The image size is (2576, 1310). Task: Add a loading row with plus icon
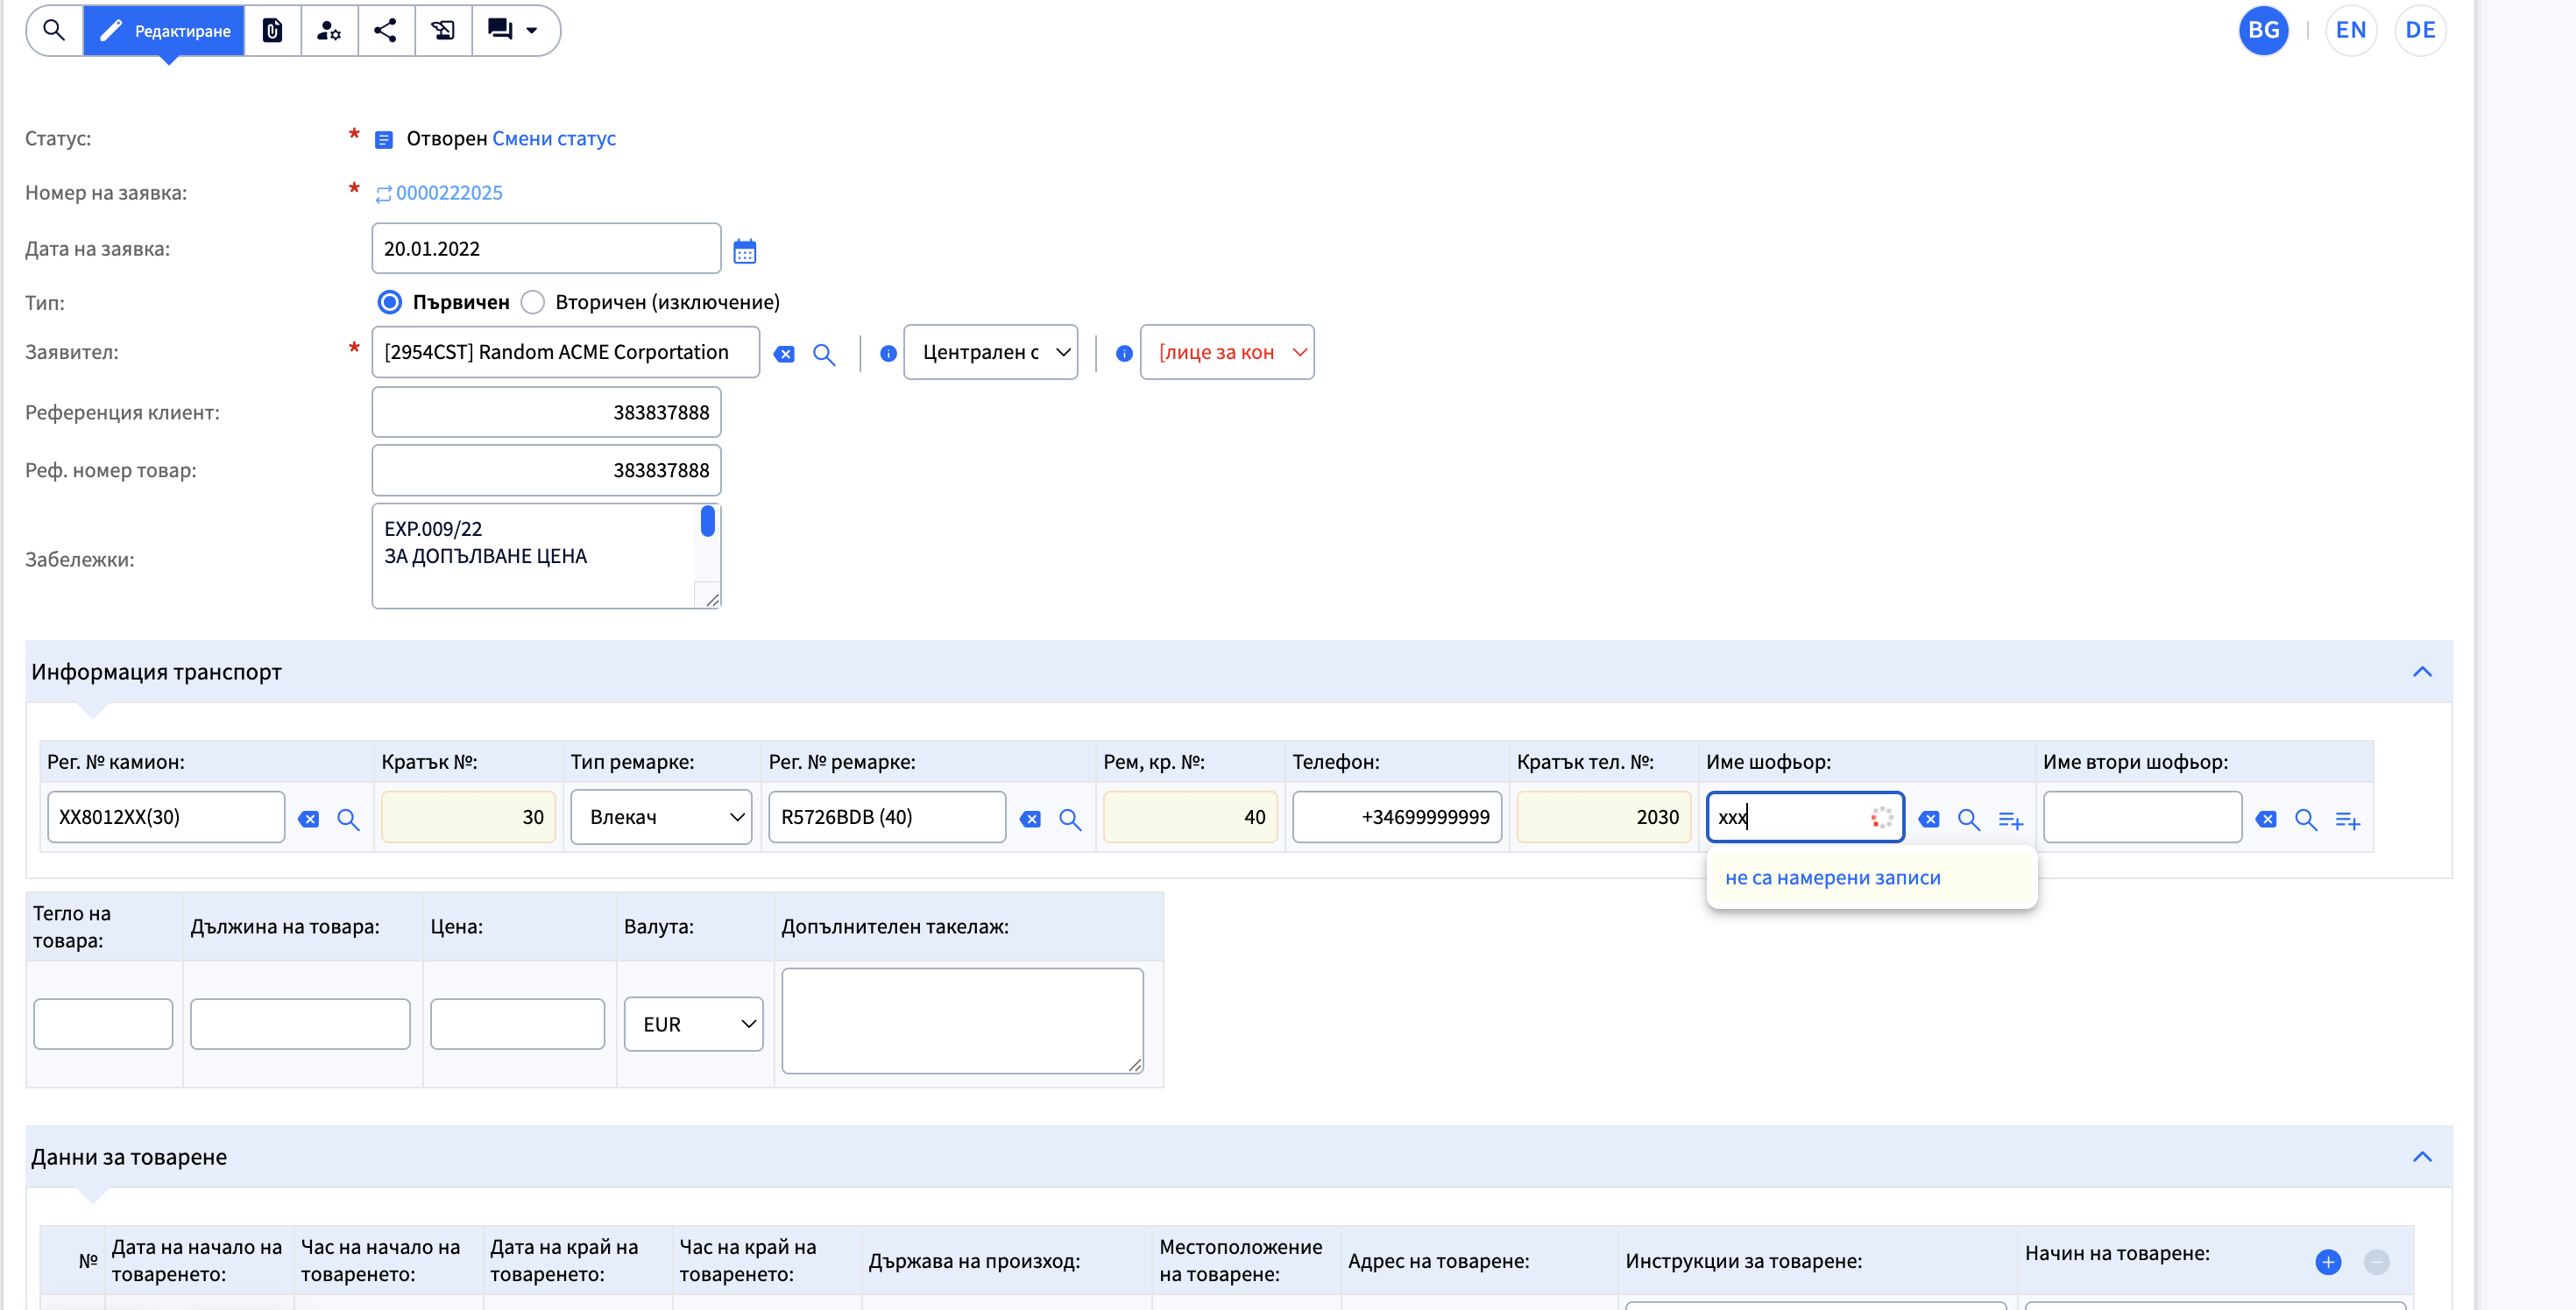[x=2327, y=1261]
